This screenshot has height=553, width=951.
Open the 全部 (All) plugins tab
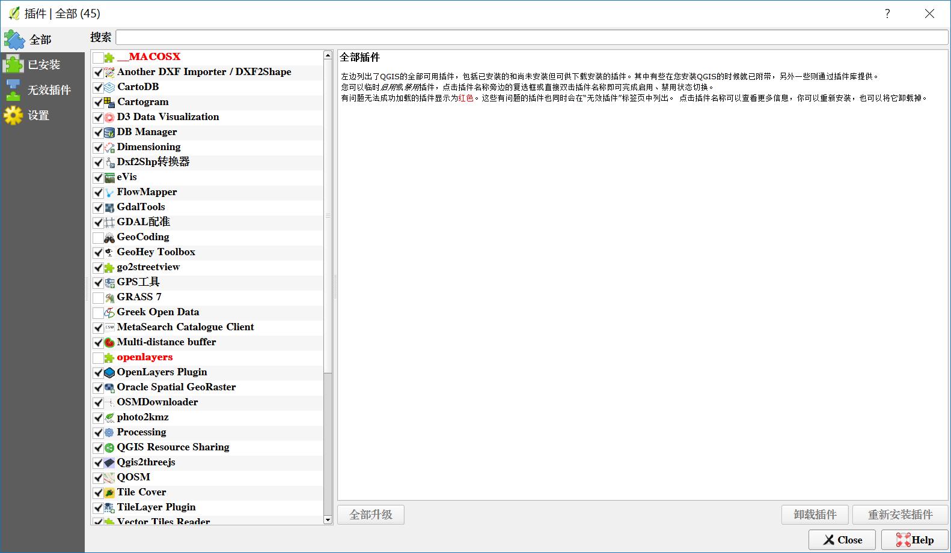coord(42,40)
